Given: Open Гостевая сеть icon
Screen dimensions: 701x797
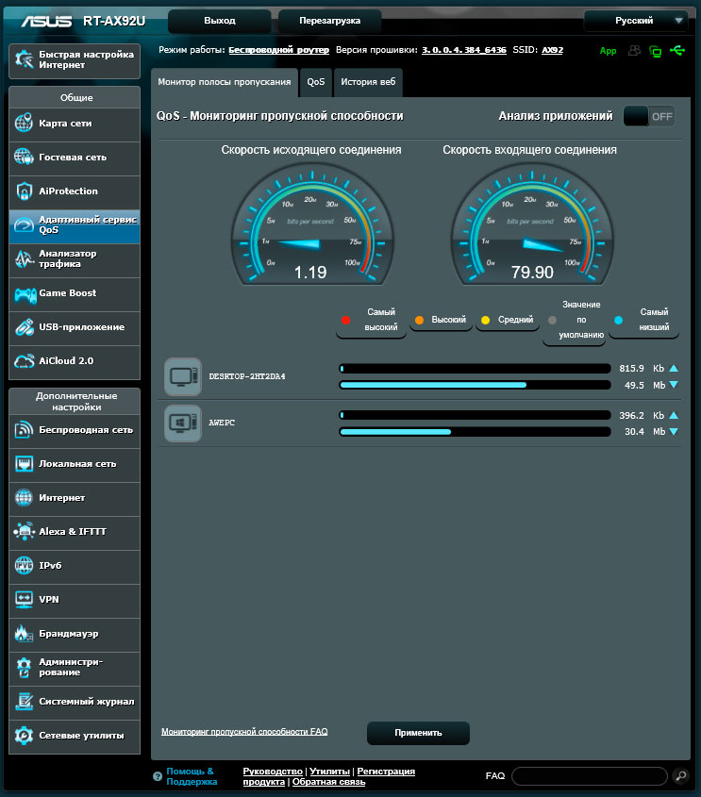Looking at the screenshot, I should point(24,158).
